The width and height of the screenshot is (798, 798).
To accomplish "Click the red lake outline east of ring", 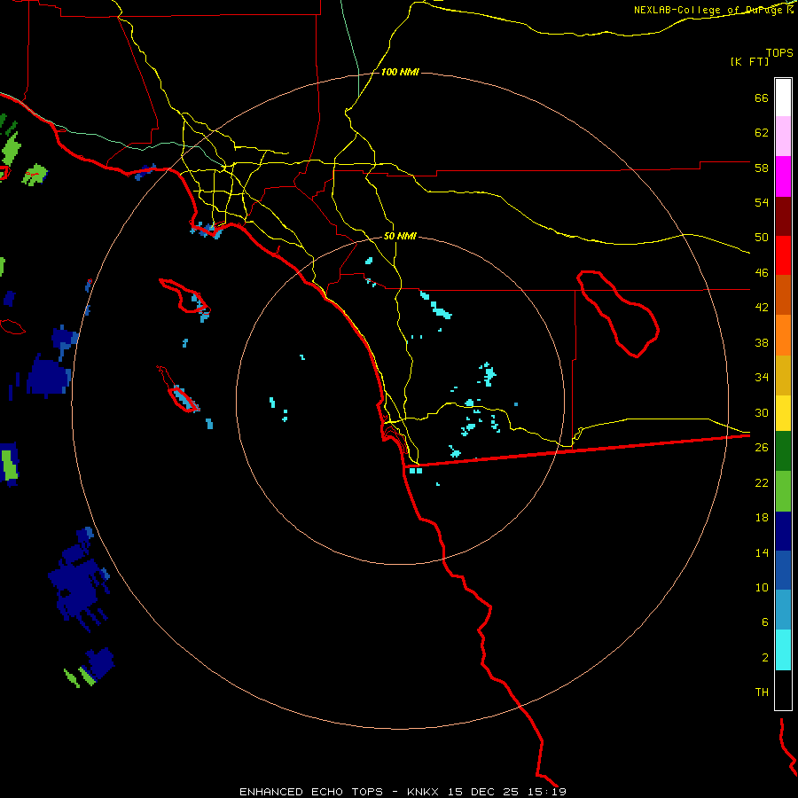I will pyautogui.click(x=618, y=314).
